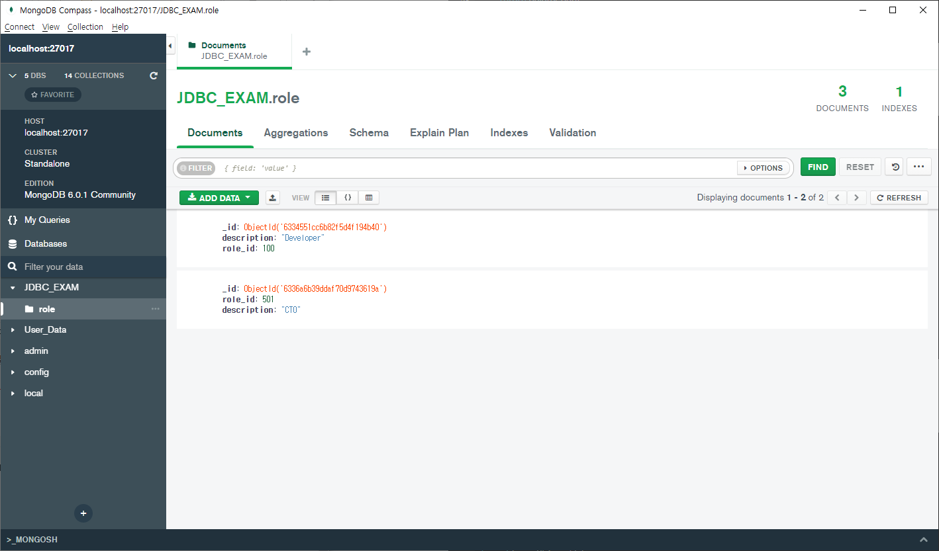Click the search magnifier icon in sidebar
Viewport: 939px width, 551px height.
[12, 267]
